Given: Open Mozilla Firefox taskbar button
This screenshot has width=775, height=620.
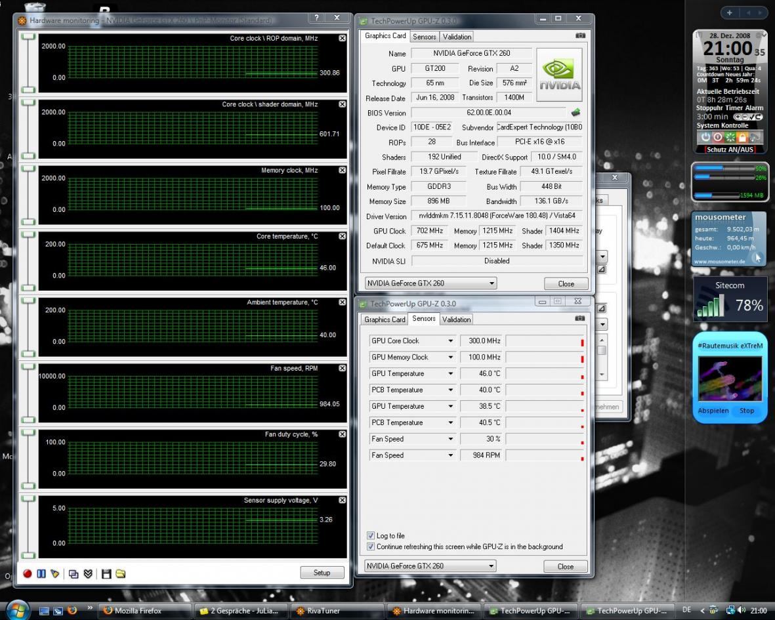Looking at the screenshot, I should coord(144,611).
